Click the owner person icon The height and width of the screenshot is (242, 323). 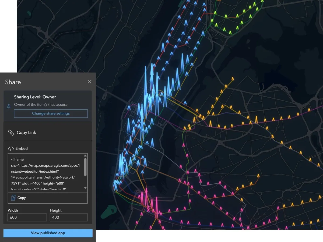tap(9, 106)
